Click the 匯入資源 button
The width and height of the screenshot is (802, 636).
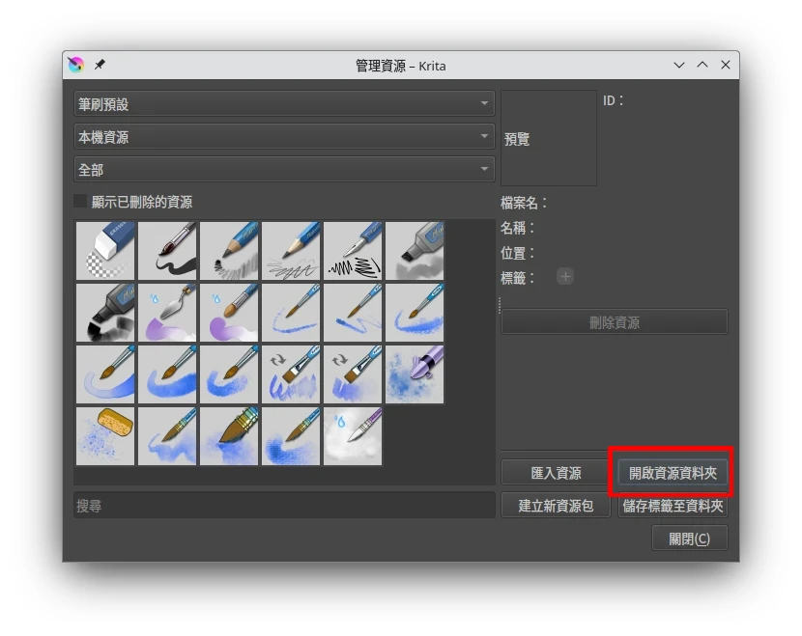pyautogui.click(x=556, y=473)
